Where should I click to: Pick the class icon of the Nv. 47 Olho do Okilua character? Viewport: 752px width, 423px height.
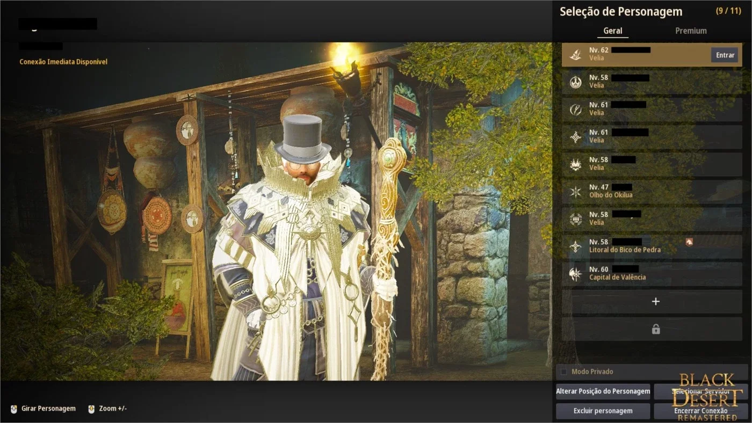575,192
